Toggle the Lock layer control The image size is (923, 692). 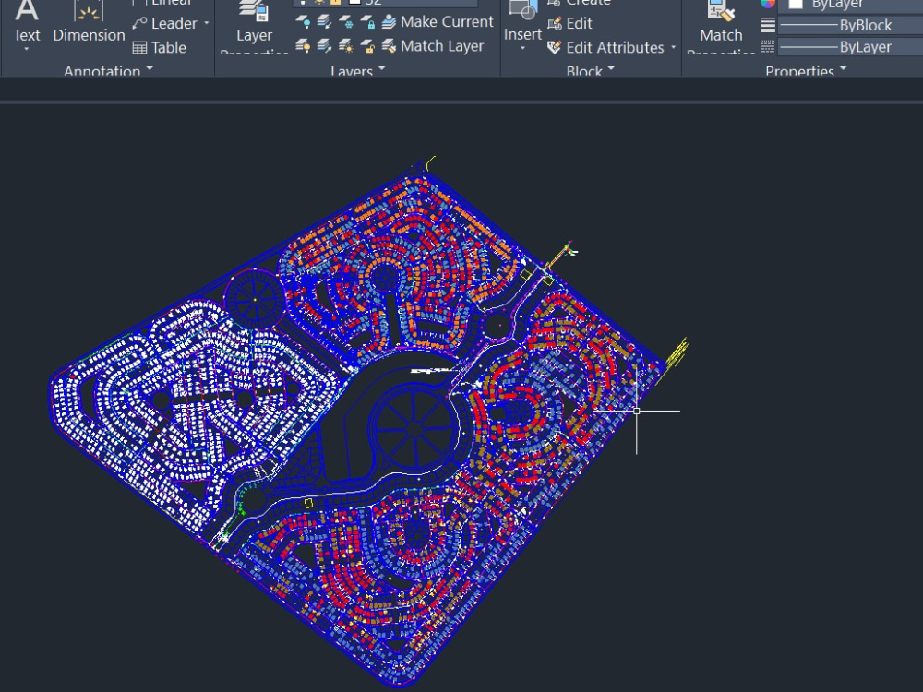[366, 22]
